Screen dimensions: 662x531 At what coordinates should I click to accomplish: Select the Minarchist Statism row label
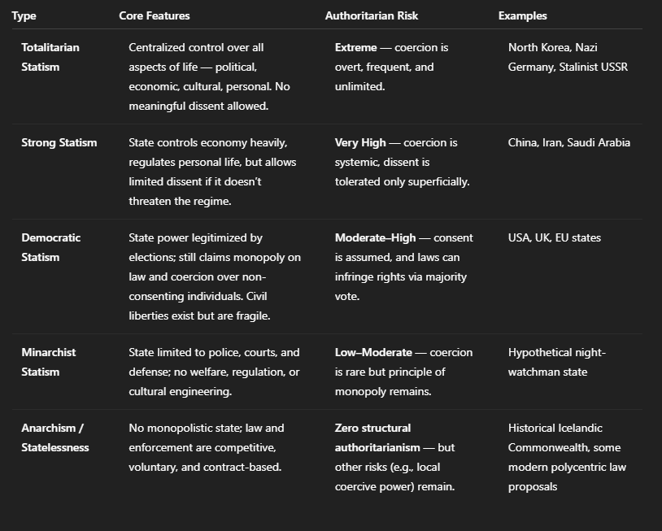click(48, 362)
